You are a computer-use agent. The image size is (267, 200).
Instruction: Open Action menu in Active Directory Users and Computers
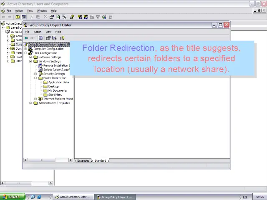pos(19,11)
